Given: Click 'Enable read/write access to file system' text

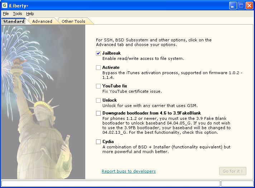Looking at the screenshot, I should point(143,59).
